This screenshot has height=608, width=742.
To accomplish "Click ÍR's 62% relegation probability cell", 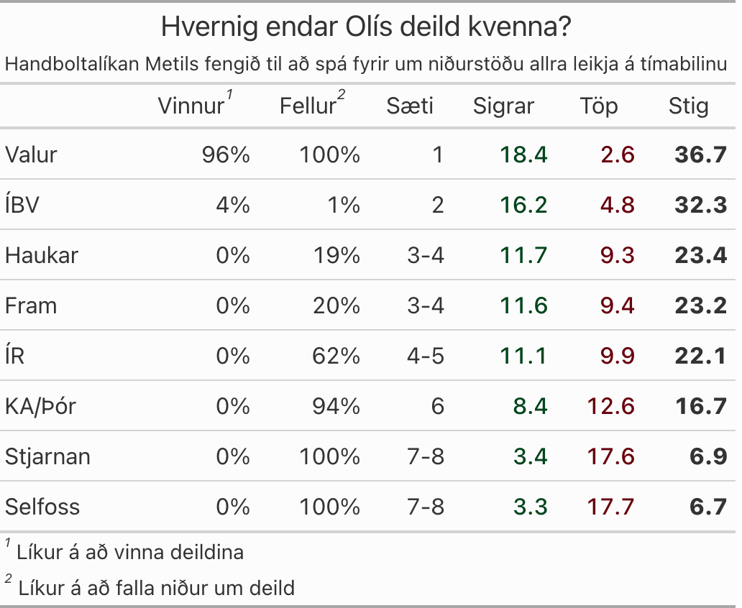I will pos(336,356).
